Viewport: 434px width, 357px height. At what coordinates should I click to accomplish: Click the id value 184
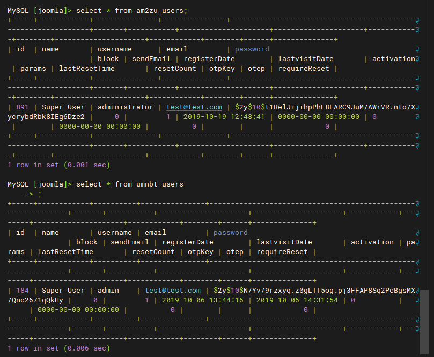point(23,291)
